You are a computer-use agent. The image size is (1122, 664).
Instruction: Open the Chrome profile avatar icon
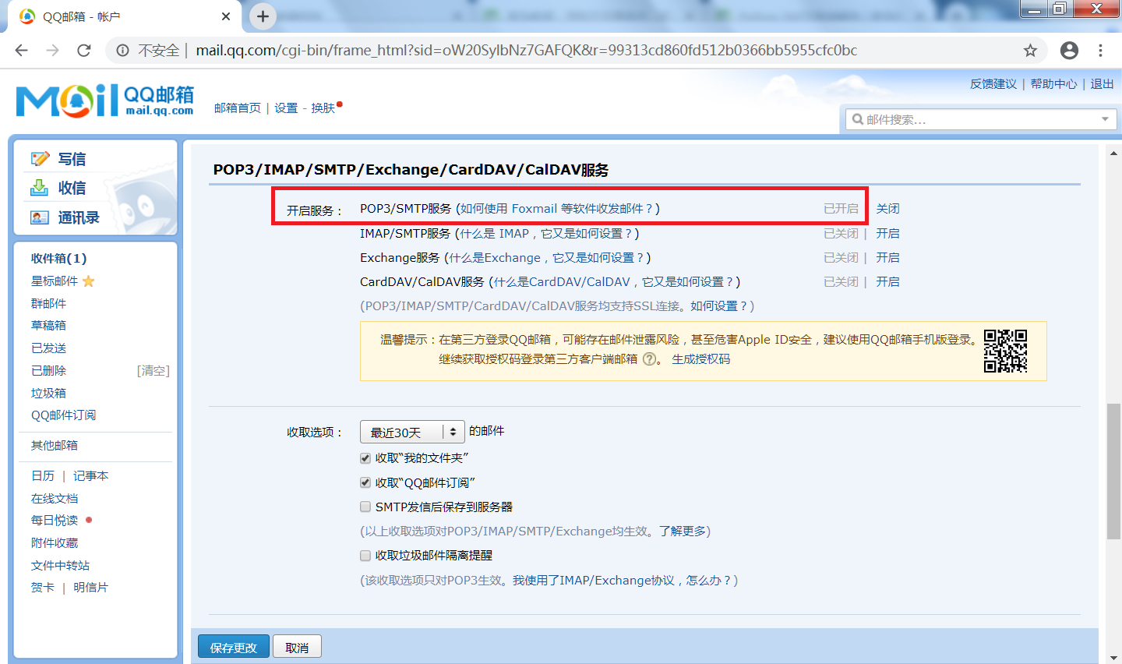pyautogui.click(x=1069, y=50)
